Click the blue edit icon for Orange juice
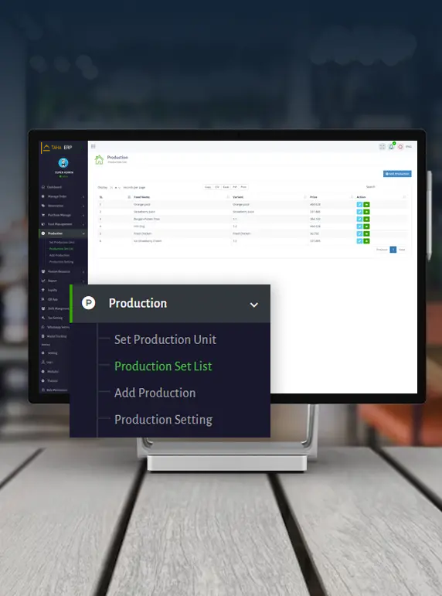Viewport: 442px width, 596px height. click(x=359, y=205)
